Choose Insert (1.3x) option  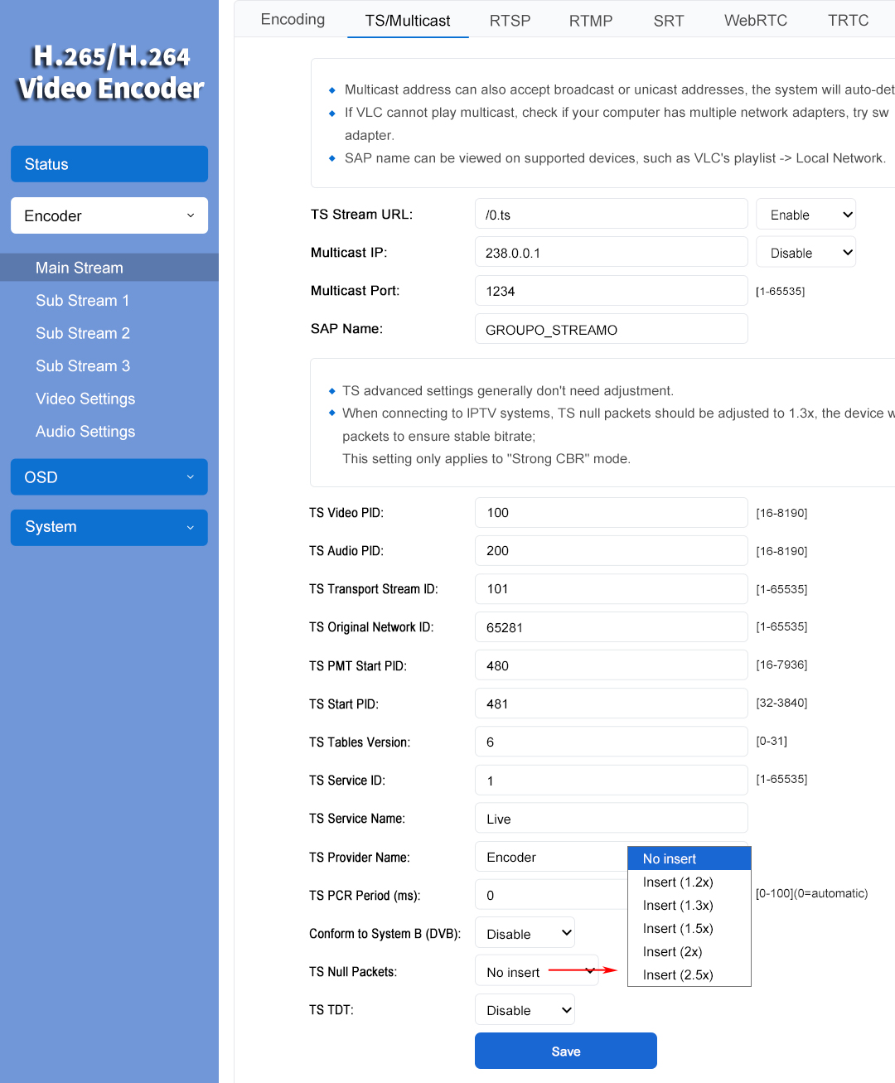pos(689,905)
